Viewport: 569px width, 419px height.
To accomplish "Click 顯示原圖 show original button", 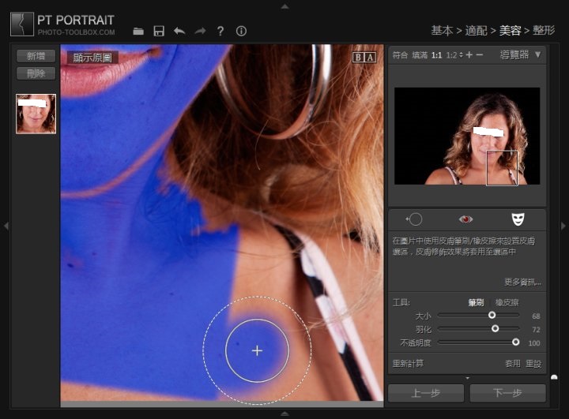I will click(92, 58).
